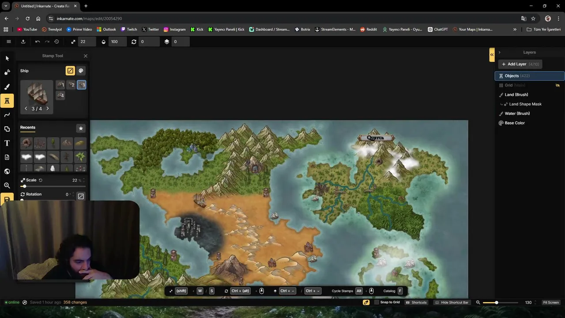
Task: Click the Fit Screen button
Action: [551, 303]
